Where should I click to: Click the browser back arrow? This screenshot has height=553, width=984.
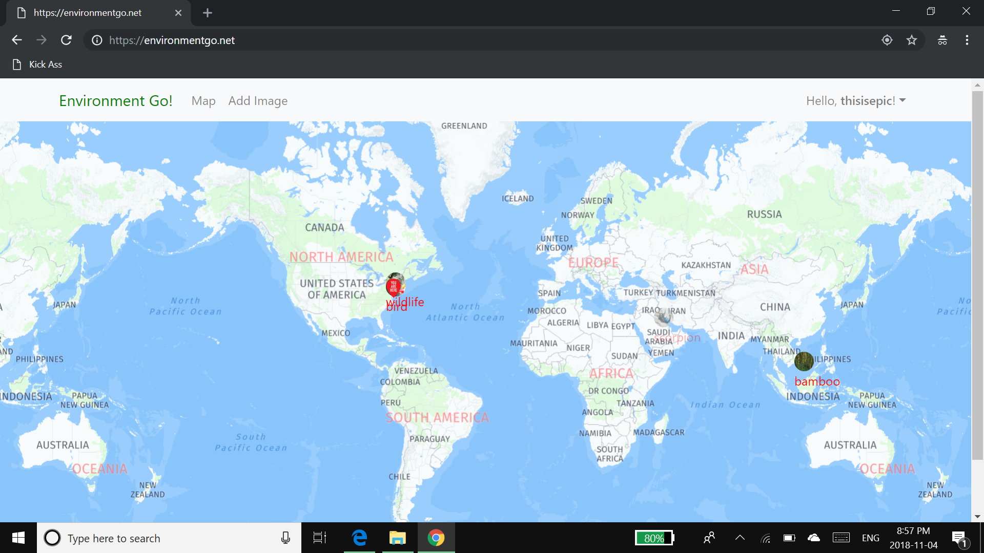[17, 40]
